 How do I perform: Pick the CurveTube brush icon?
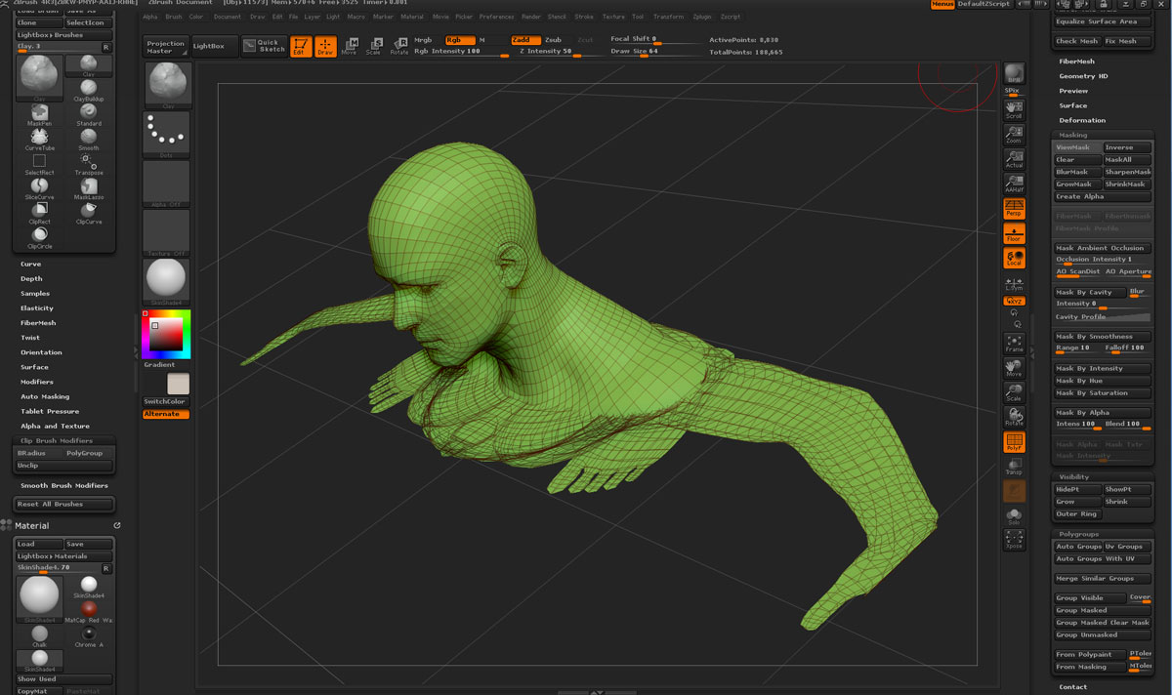[x=40, y=138]
